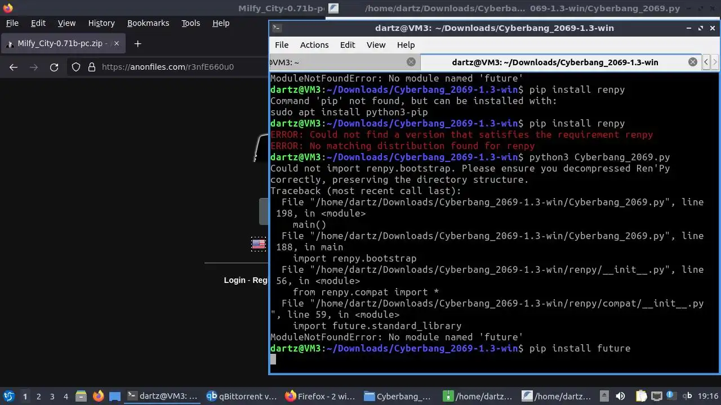Click the site security padlock icon
The width and height of the screenshot is (721, 405).
point(92,67)
